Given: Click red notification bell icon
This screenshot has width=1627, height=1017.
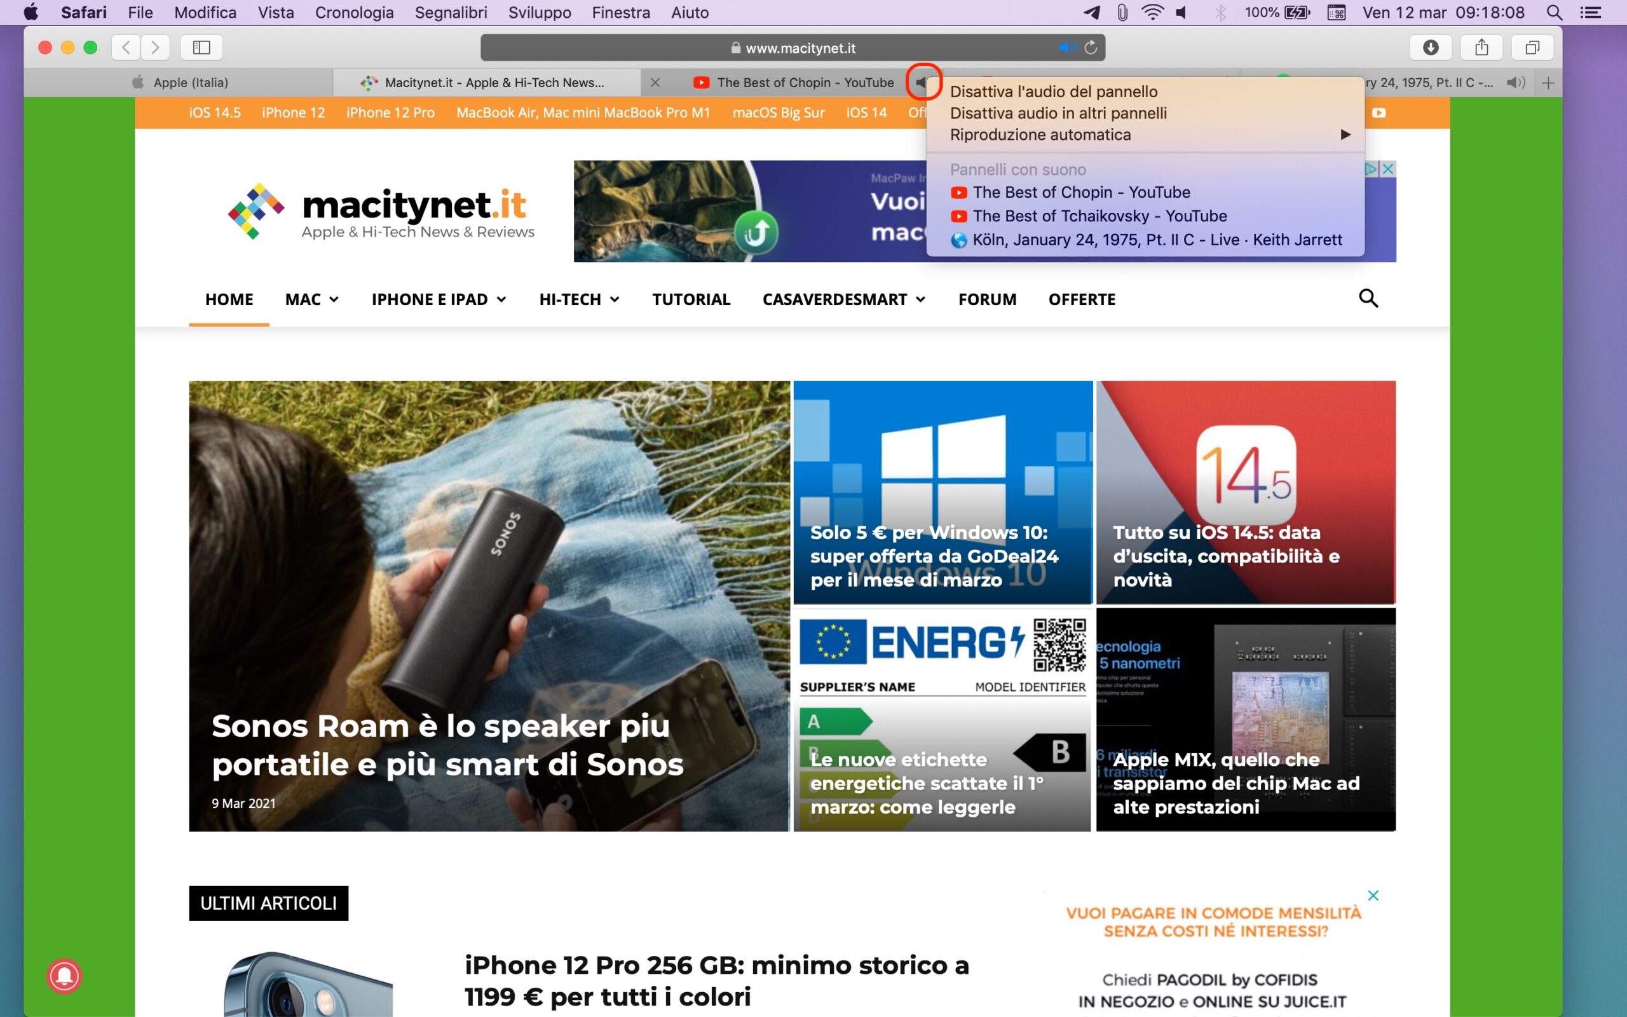Looking at the screenshot, I should 64,974.
